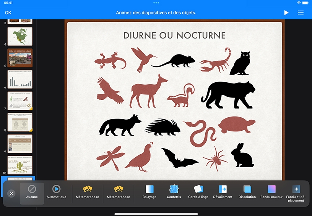Pick the first Métamorphose transition

click(x=87, y=192)
